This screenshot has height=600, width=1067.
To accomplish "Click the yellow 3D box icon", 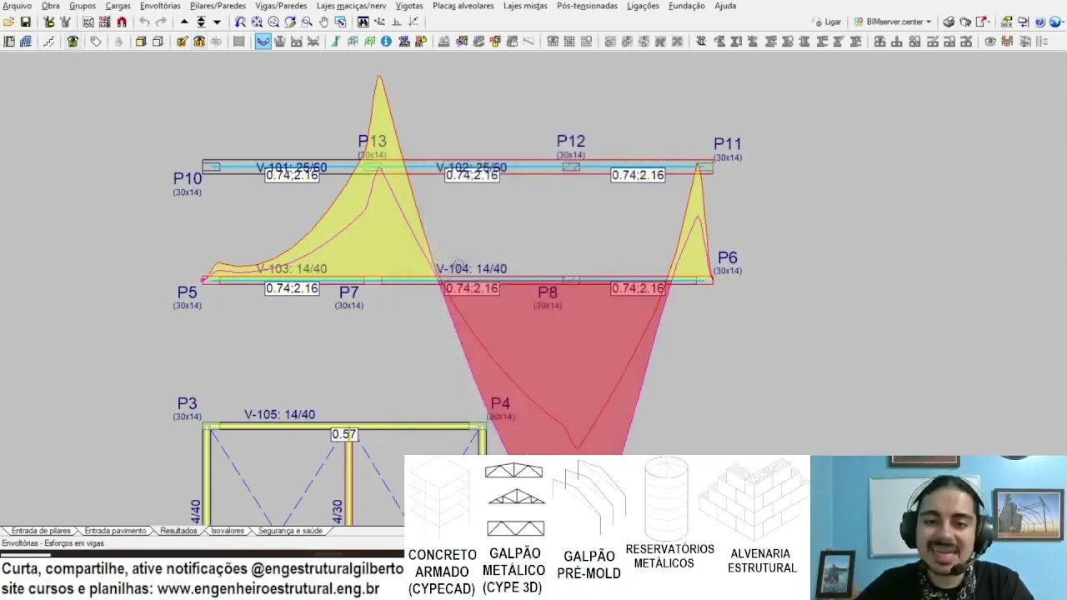I will click(x=141, y=41).
